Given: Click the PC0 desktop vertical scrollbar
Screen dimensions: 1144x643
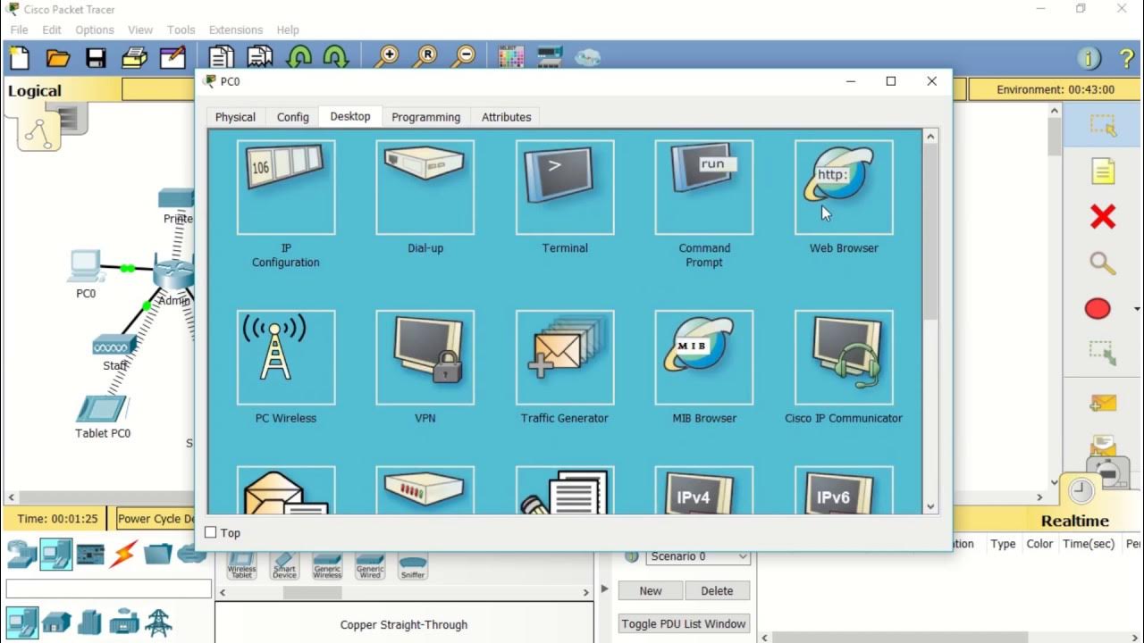Looking at the screenshot, I should (930, 232).
